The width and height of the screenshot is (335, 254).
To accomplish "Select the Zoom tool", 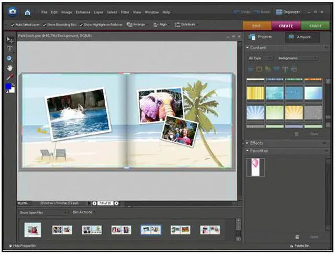I will click(9, 58).
